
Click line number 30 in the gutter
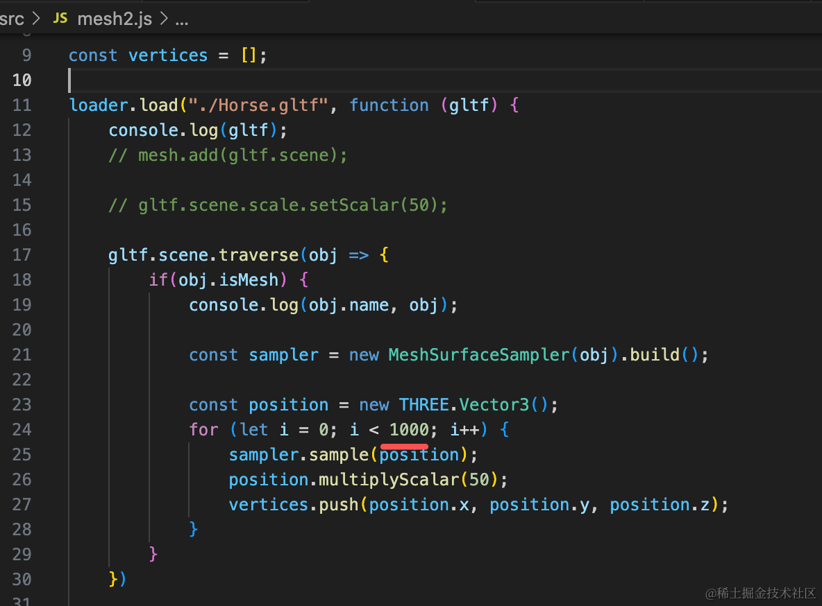(22, 580)
